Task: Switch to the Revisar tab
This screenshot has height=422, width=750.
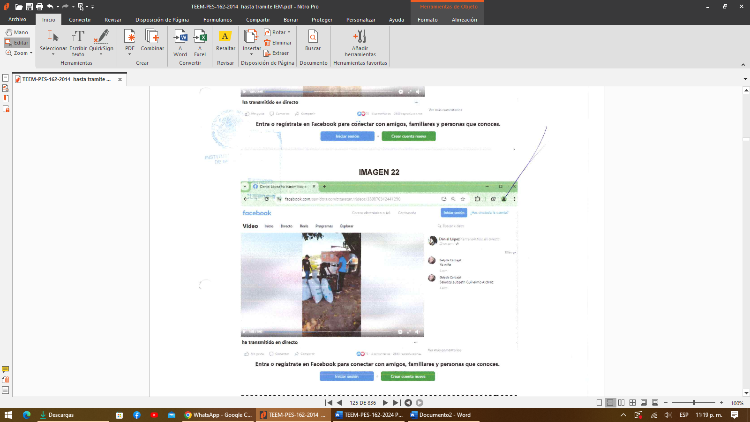Action: point(113,20)
